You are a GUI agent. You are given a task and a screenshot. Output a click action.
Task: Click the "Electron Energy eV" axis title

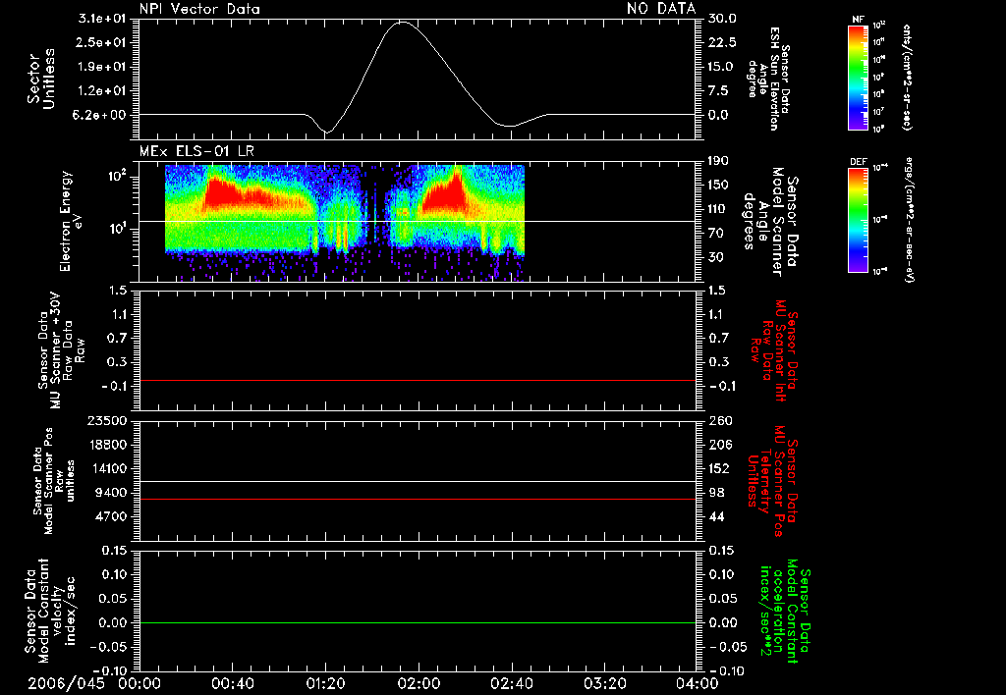tap(71, 221)
